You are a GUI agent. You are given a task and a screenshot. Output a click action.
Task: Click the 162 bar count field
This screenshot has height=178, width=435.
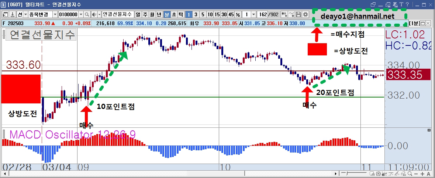(x=262, y=14)
